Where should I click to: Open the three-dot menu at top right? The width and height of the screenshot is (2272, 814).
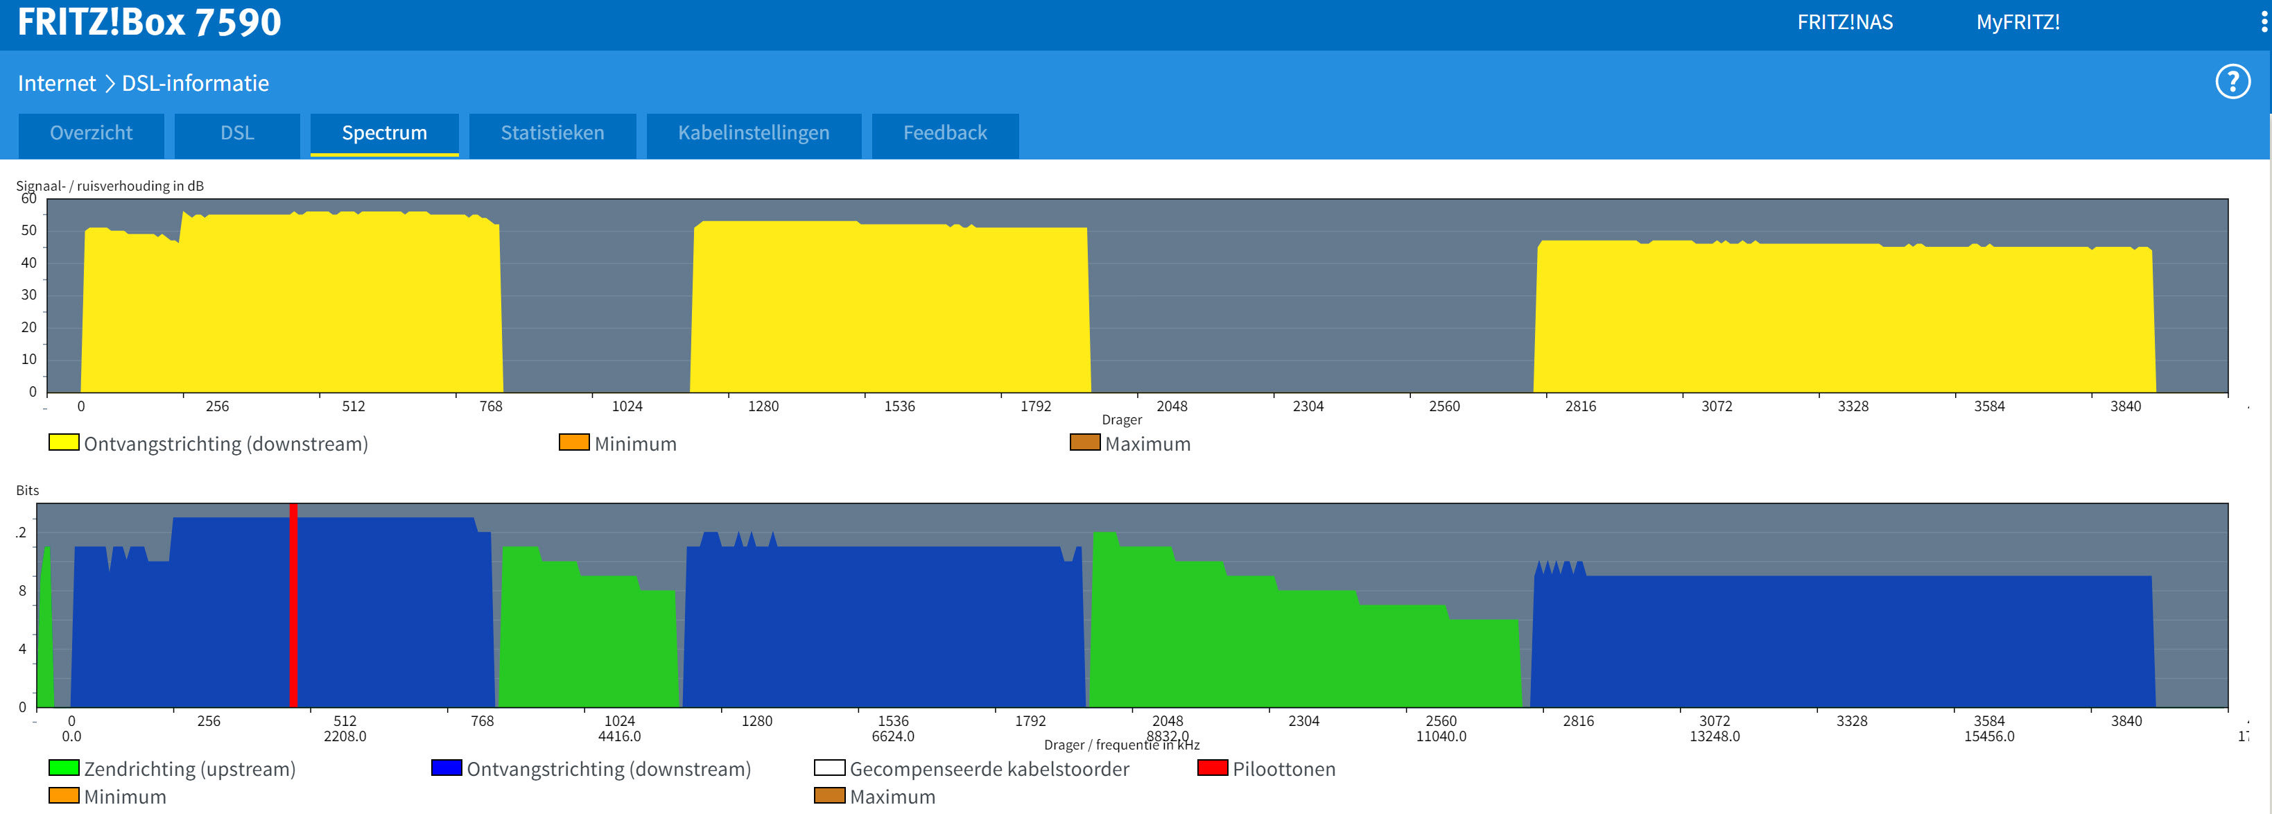click(2263, 22)
